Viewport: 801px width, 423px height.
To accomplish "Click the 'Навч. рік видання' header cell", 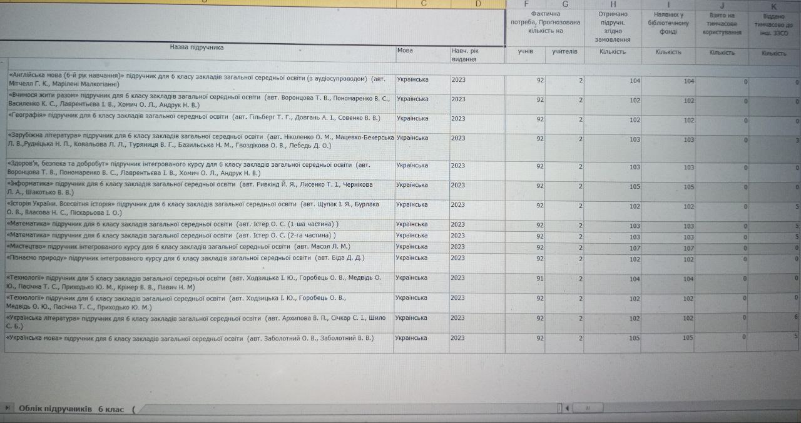I will [477, 54].
